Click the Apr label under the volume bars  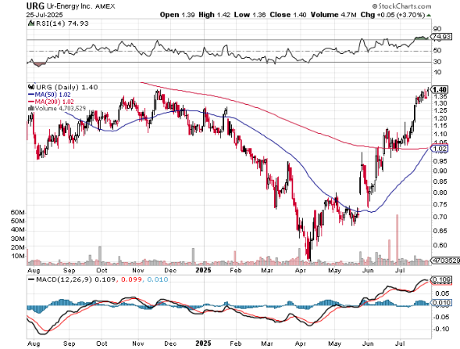click(300, 270)
